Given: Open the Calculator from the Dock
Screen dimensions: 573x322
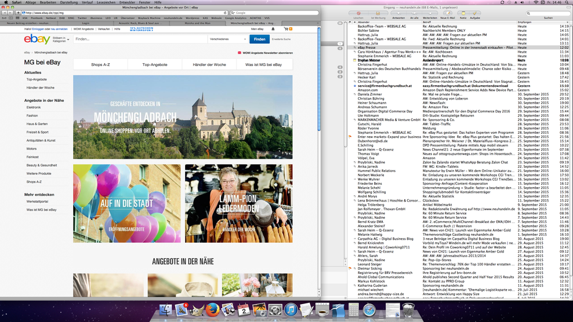Looking at the screenshot, I should 353,310.
